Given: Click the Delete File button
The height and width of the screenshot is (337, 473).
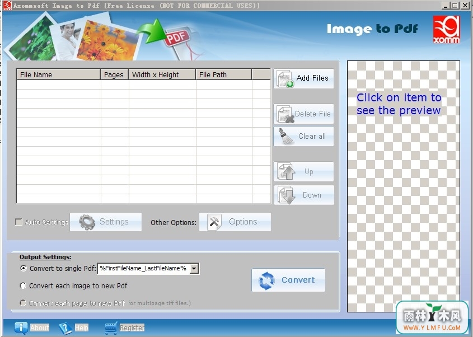Looking at the screenshot, I should (x=303, y=114).
